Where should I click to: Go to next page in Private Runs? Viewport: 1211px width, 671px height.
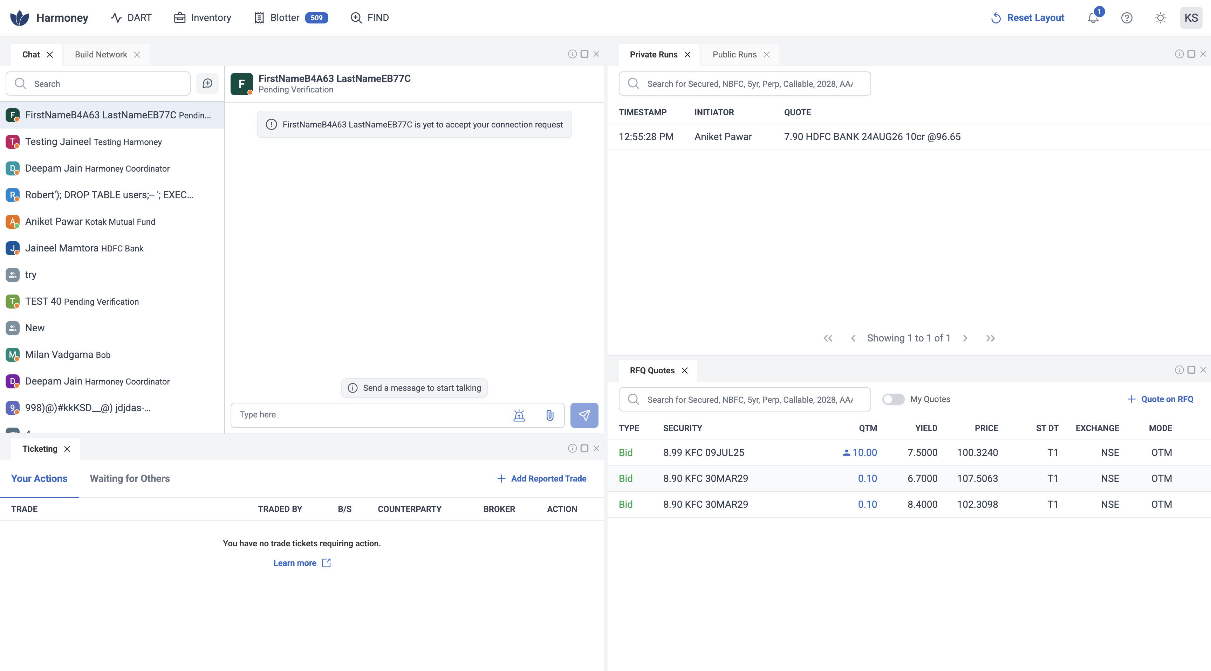click(965, 338)
